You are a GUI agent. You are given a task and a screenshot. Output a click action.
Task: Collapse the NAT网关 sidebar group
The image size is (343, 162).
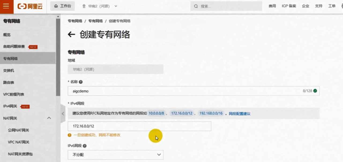pos(49,118)
